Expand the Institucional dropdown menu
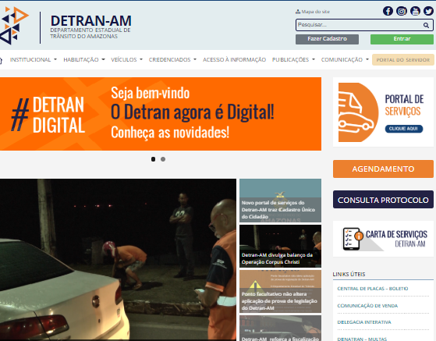436x341 pixels. (x=34, y=60)
